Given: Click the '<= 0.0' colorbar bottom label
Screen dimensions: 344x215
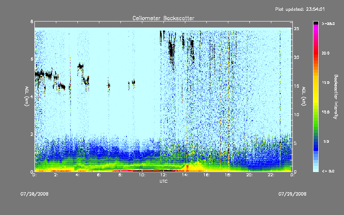Looking at the screenshot, I should coord(329,171).
